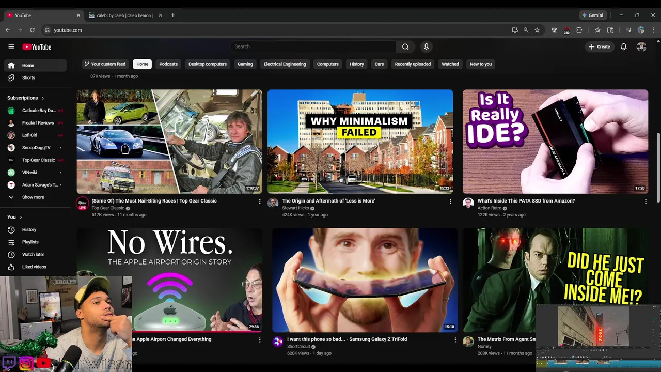
Task: Open the Top Gear Classic live channel avatar
Action: (82, 203)
